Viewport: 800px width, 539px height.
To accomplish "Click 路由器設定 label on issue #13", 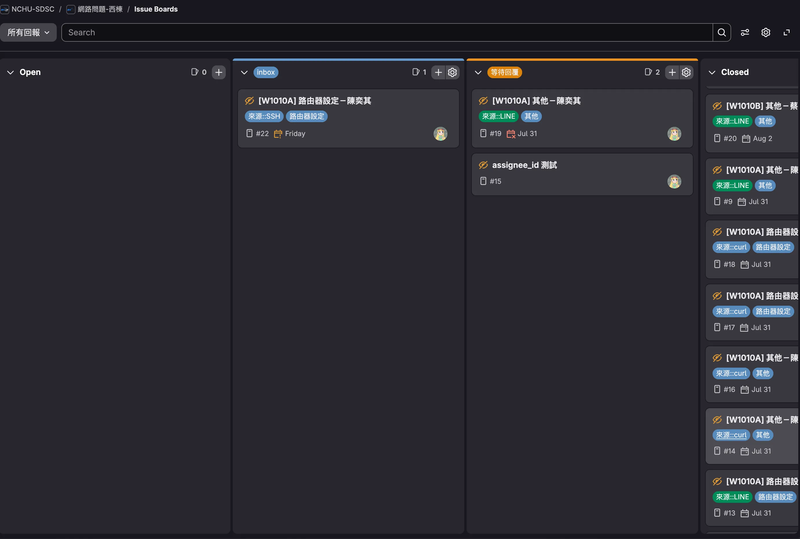I will pyautogui.click(x=776, y=497).
